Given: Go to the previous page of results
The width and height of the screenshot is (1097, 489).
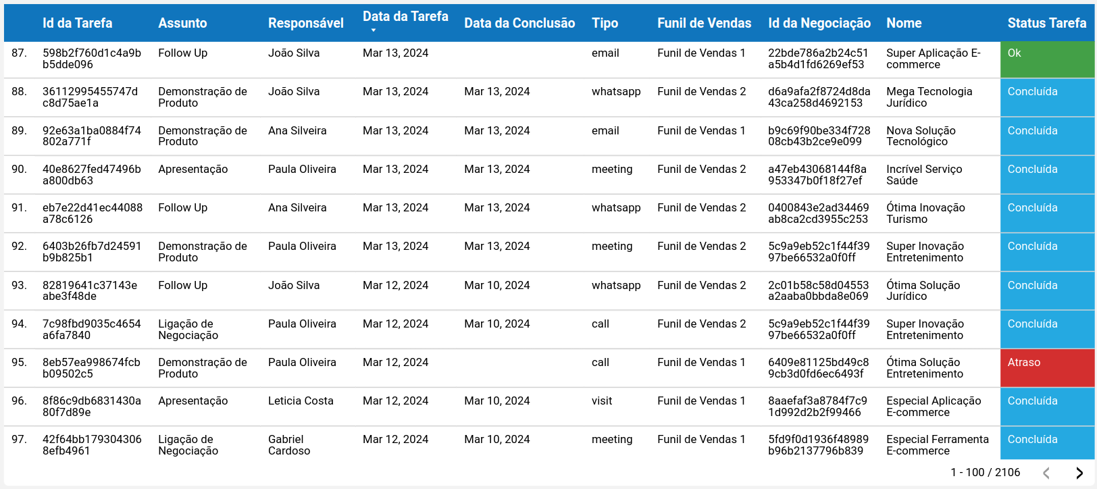Looking at the screenshot, I should pos(1046,473).
